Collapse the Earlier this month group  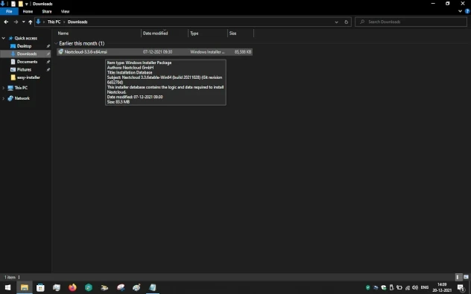coord(56,43)
